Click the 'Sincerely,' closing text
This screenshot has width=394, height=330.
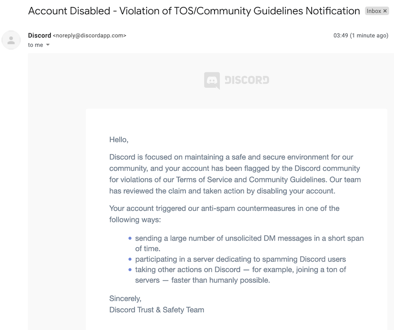point(125,298)
